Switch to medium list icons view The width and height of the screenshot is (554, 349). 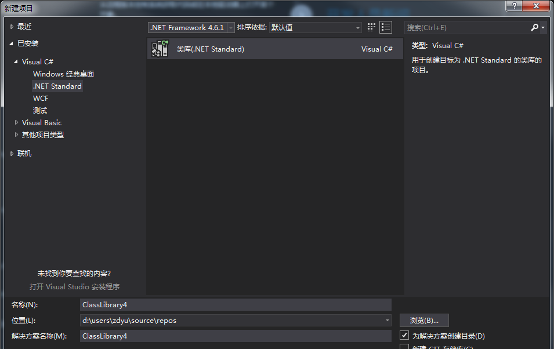click(386, 28)
